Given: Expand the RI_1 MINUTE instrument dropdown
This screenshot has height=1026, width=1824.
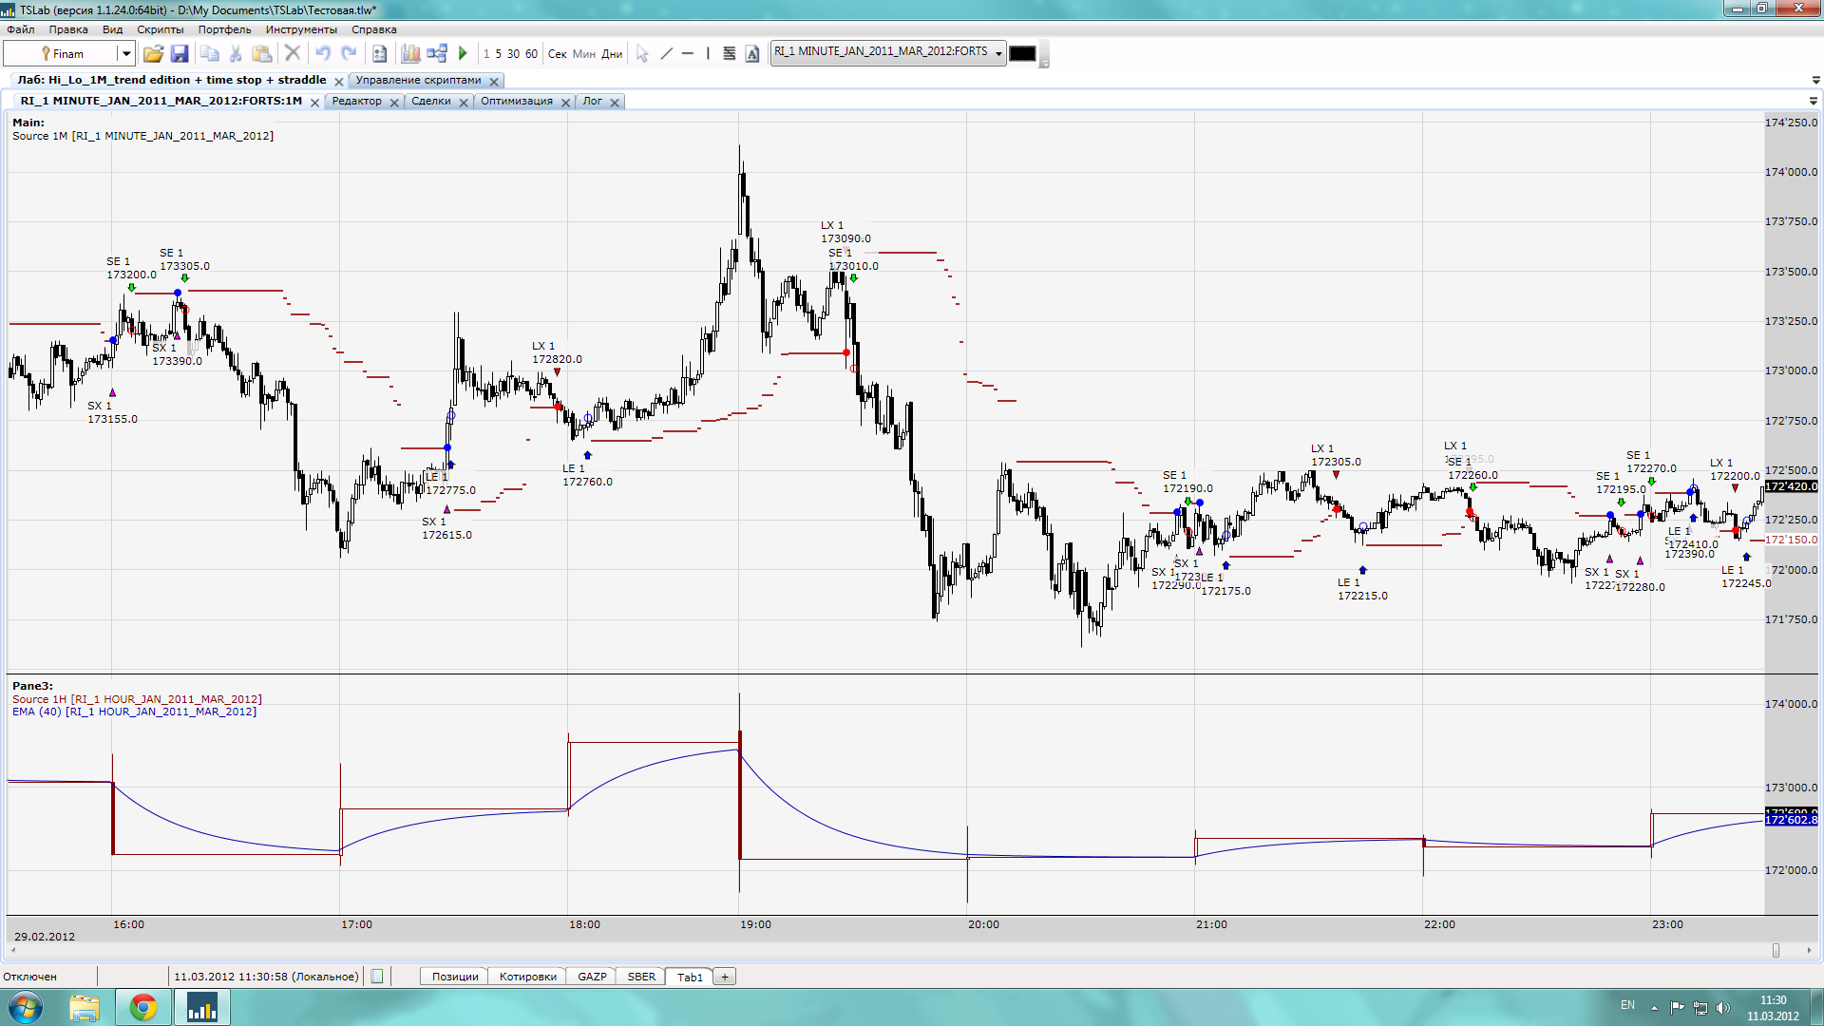Looking at the screenshot, I should [x=998, y=54].
